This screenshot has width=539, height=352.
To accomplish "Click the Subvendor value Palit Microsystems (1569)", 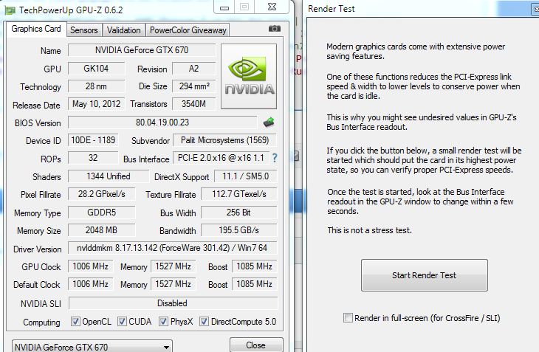I will tap(224, 140).
